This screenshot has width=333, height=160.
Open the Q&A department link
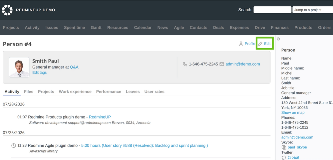tap(74, 67)
